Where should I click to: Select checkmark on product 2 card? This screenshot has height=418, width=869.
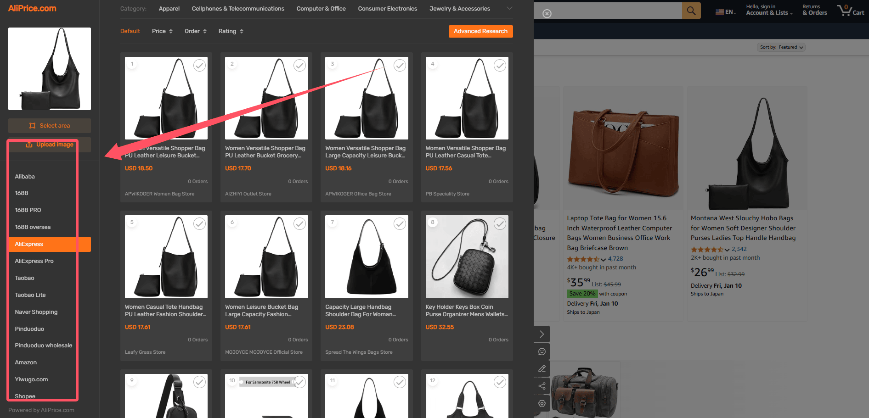click(x=300, y=66)
